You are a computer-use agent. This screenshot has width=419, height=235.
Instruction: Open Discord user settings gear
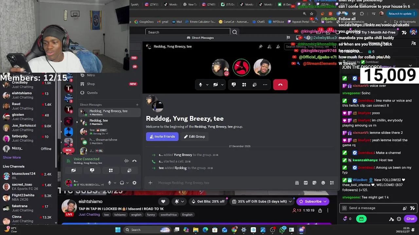pos(134,183)
